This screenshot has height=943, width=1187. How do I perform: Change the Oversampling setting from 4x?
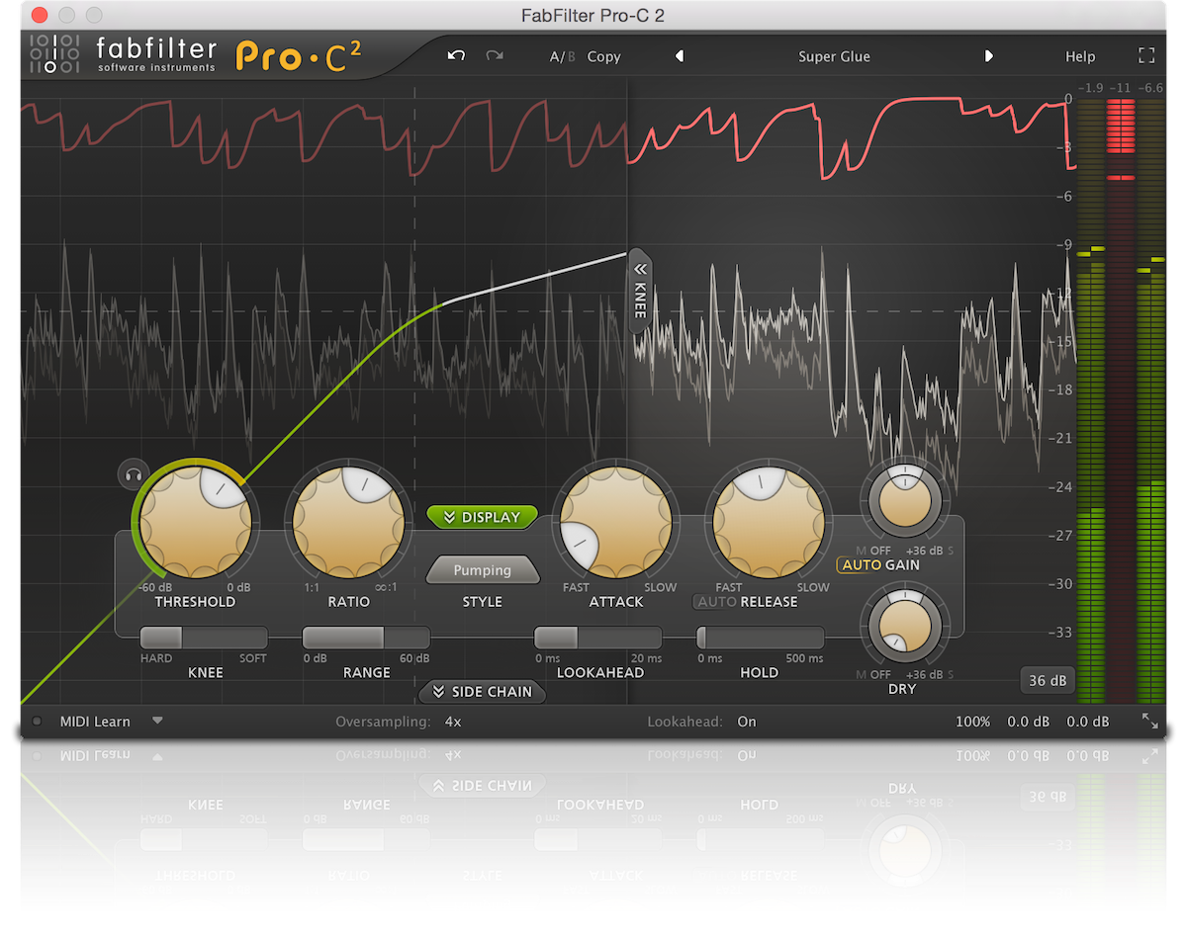point(452,721)
